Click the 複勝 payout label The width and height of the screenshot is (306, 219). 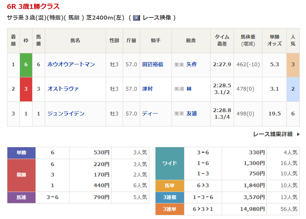21,175
